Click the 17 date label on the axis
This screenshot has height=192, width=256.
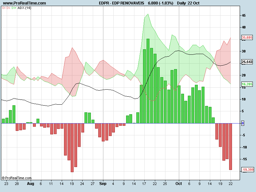[144, 184]
